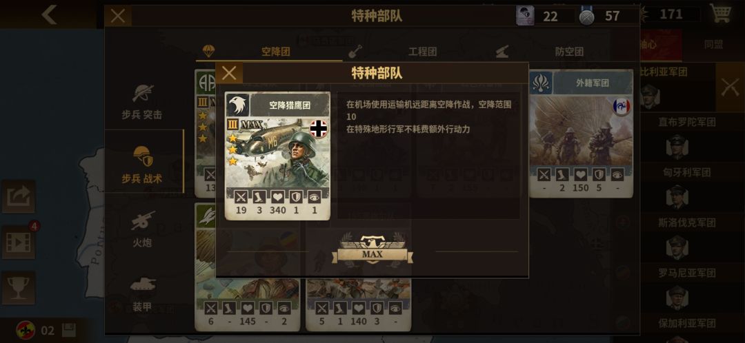This screenshot has width=745, height=343.
Task: Select the 空降猎鹰团 unit card
Action: pyautogui.click(x=277, y=156)
